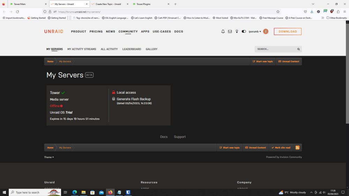
Task: Open the NEWS menu item
Action: 110,32
